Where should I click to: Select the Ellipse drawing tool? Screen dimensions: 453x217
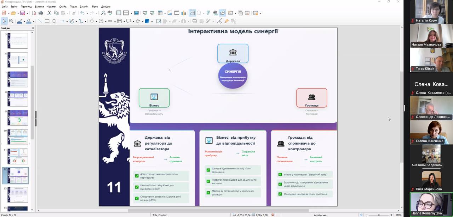pyautogui.click(x=54, y=21)
